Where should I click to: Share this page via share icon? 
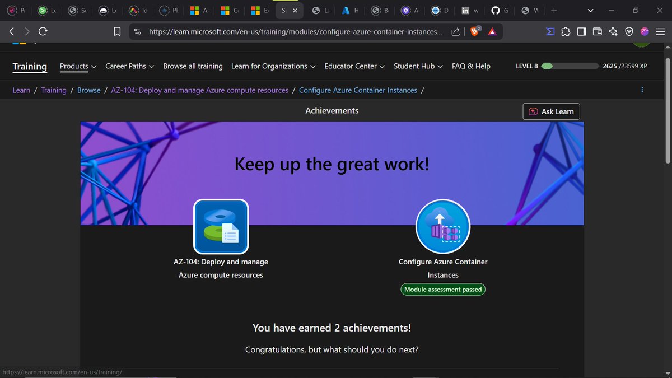(x=455, y=32)
